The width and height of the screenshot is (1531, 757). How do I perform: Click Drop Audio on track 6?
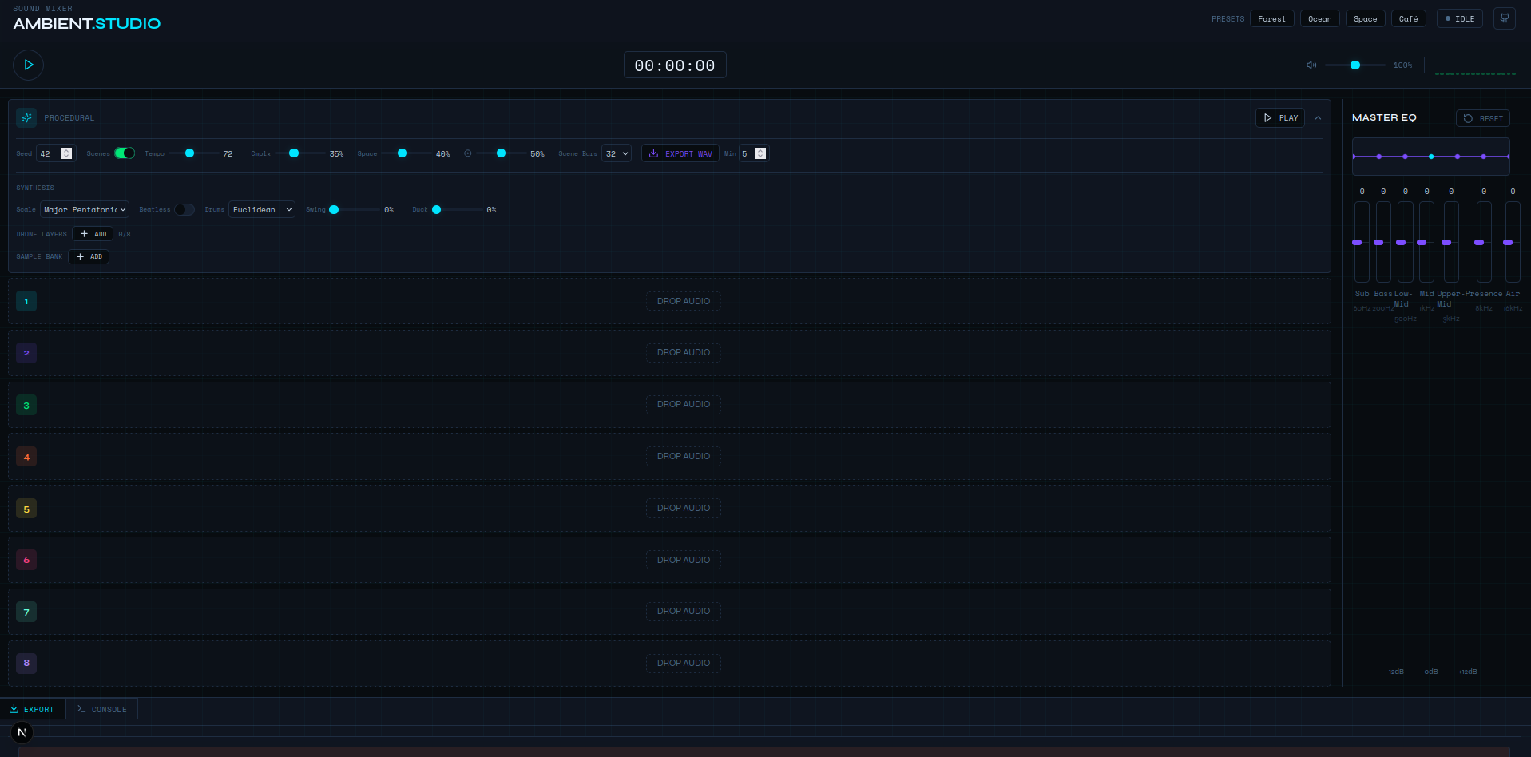(x=684, y=560)
